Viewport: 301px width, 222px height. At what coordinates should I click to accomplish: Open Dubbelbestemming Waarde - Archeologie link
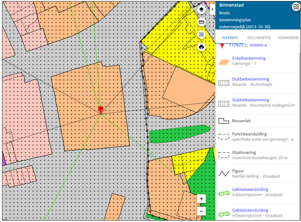(x=251, y=79)
